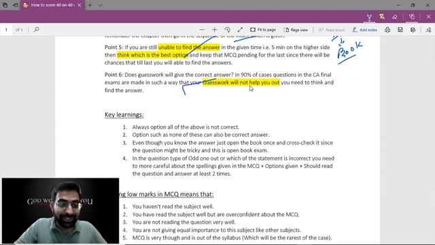The image size is (435, 245).
Task: Click Add notes
Action: (x=365, y=30)
